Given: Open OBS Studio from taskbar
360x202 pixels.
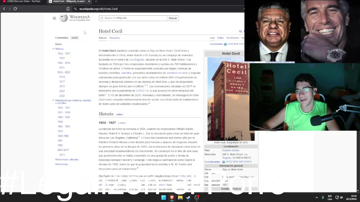Looking at the screenshot, I should click(197, 198).
